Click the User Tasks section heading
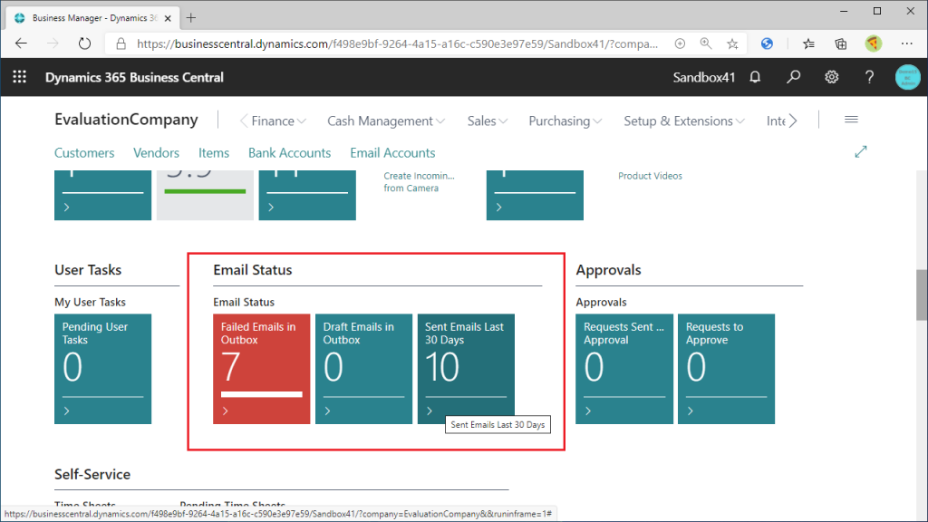Viewport: 928px width, 522px height. [x=88, y=270]
